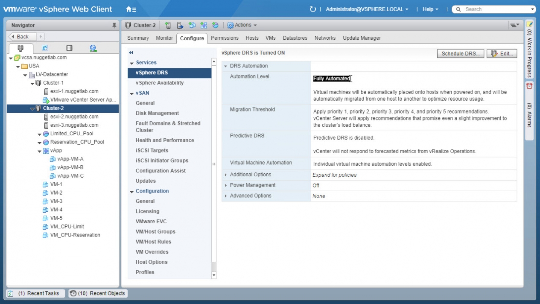The height and width of the screenshot is (304, 540).
Task: Open the Datastores tab
Action: [x=295, y=38]
